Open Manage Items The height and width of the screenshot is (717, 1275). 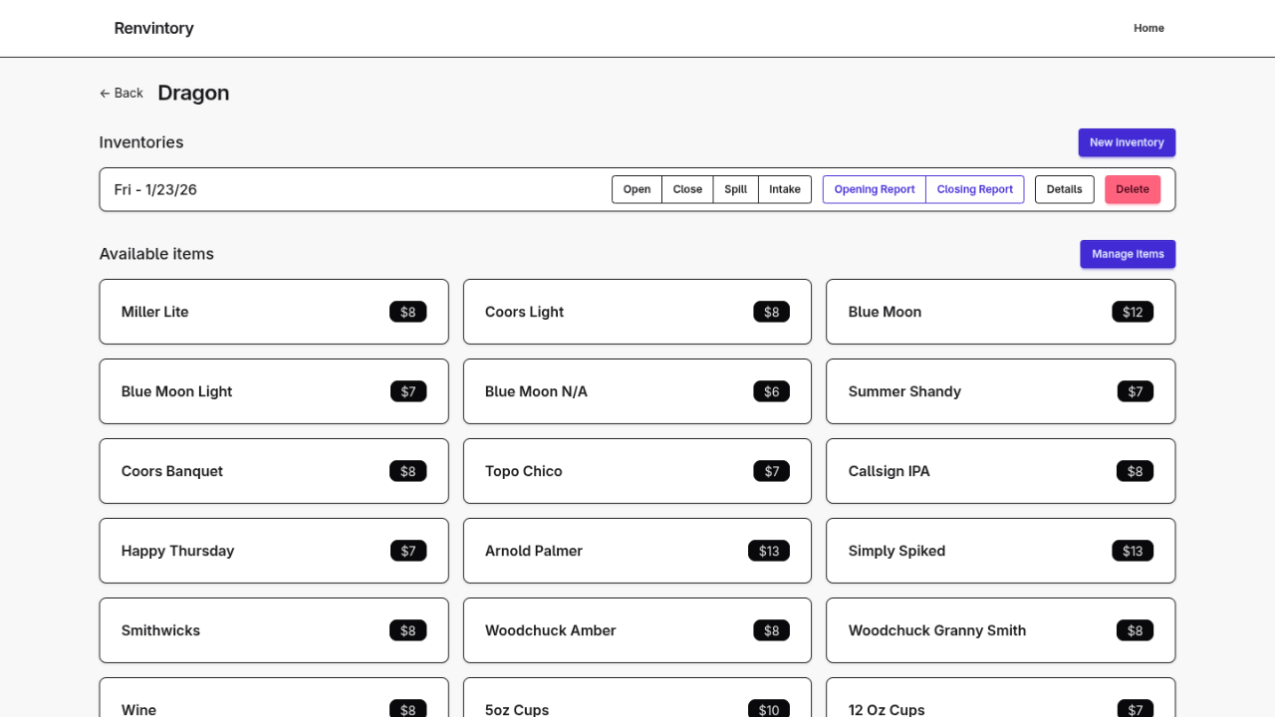coord(1128,254)
